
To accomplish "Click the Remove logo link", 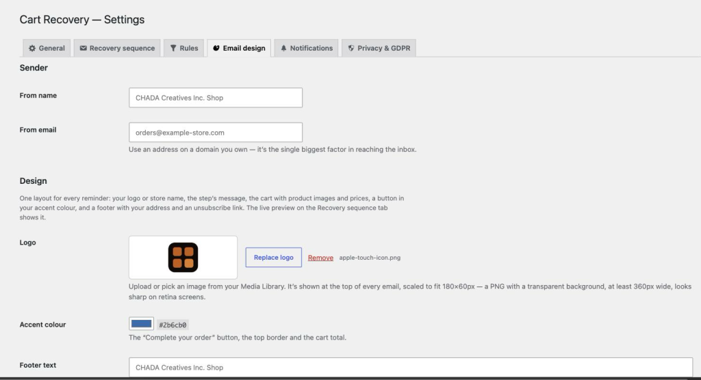I will click(320, 258).
